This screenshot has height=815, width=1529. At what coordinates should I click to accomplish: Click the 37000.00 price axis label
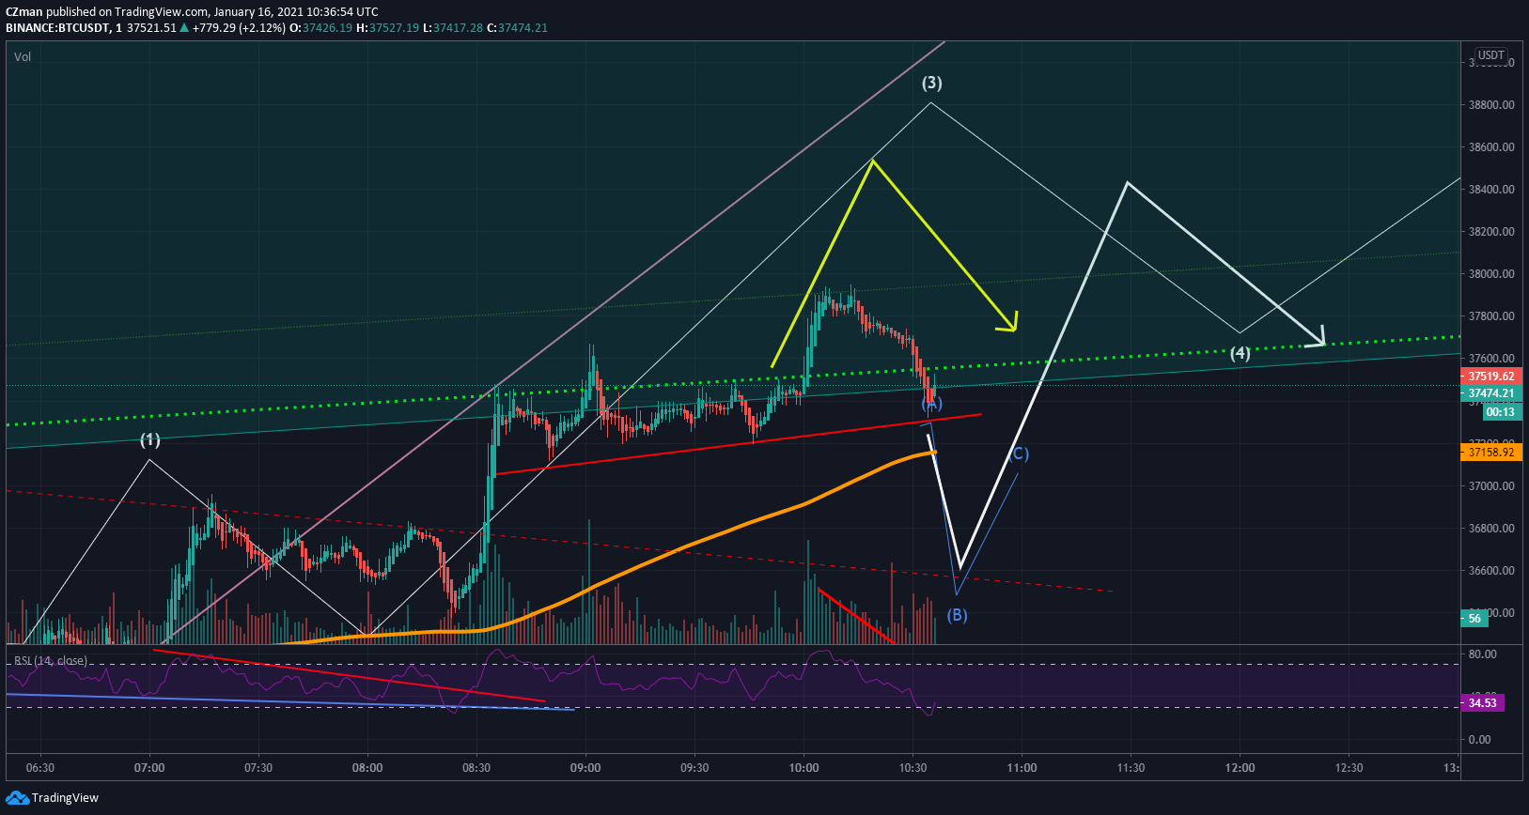(1491, 486)
